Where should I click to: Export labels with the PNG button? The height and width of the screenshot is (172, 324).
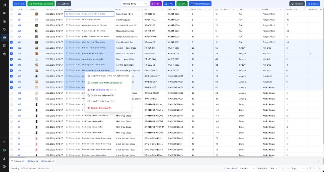pyautogui.click(x=169, y=4)
